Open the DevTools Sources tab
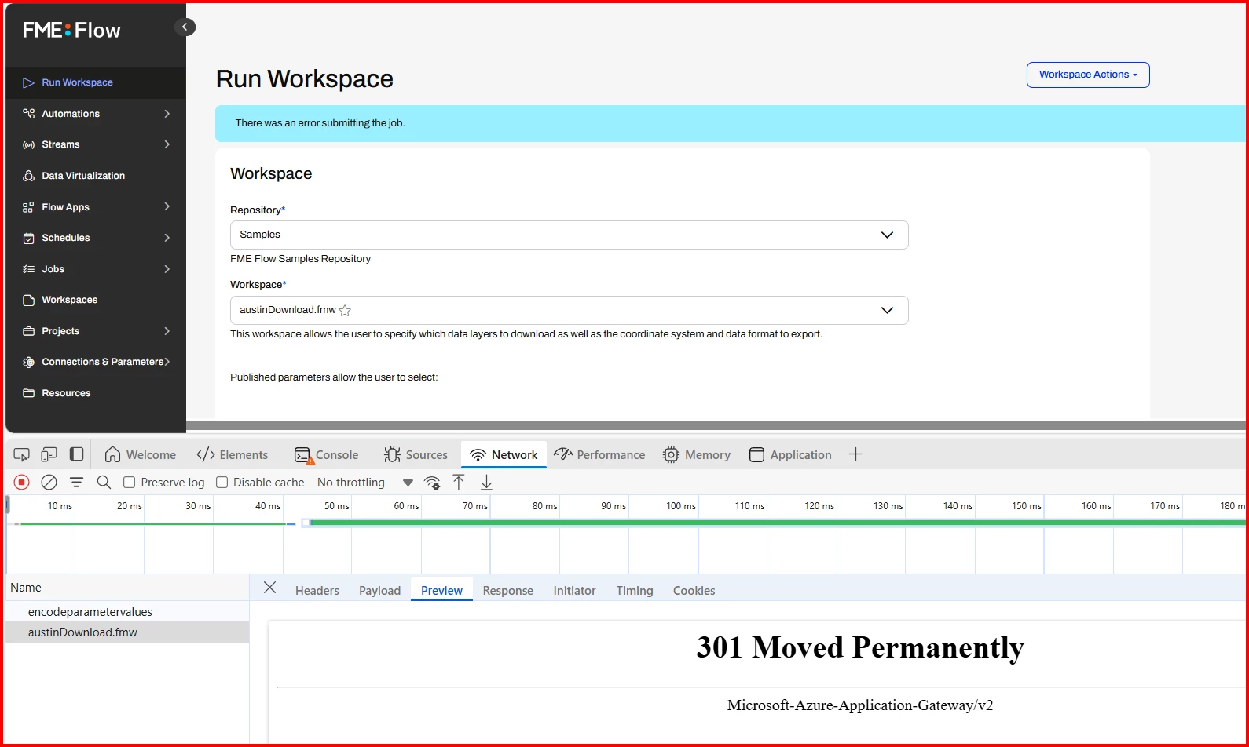Viewport: 1249px width, 747px height. click(x=416, y=454)
